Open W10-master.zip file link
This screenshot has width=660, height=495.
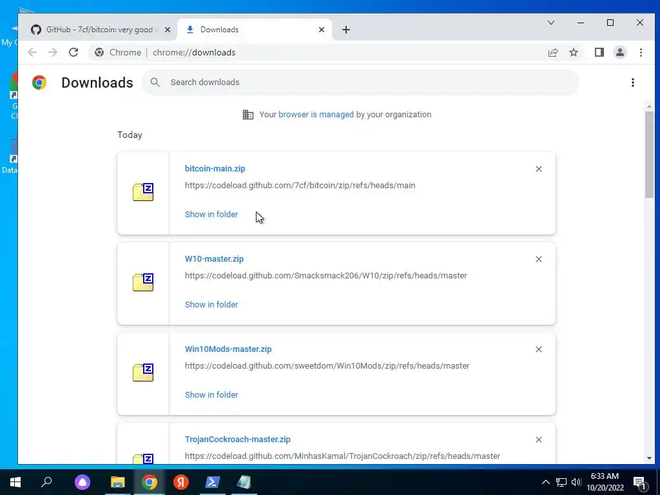point(214,259)
